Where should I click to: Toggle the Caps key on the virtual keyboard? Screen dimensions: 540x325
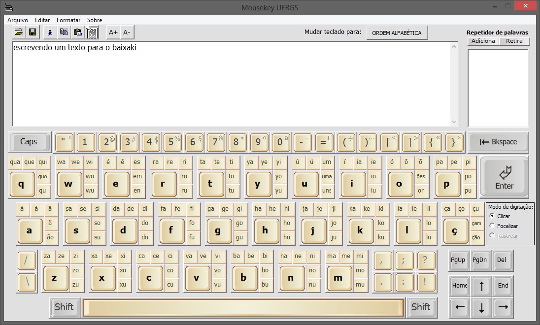click(x=29, y=142)
